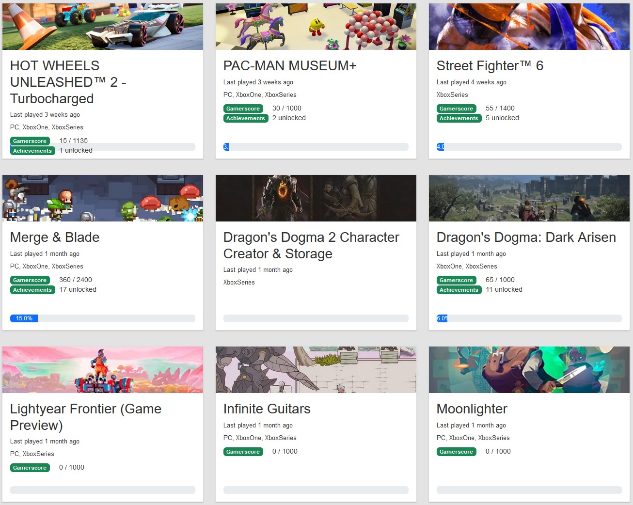Select the Moonlighter cover image
The image size is (633, 505).
coord(529,370)
